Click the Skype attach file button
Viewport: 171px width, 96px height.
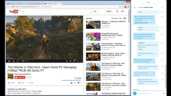[135, 93]
